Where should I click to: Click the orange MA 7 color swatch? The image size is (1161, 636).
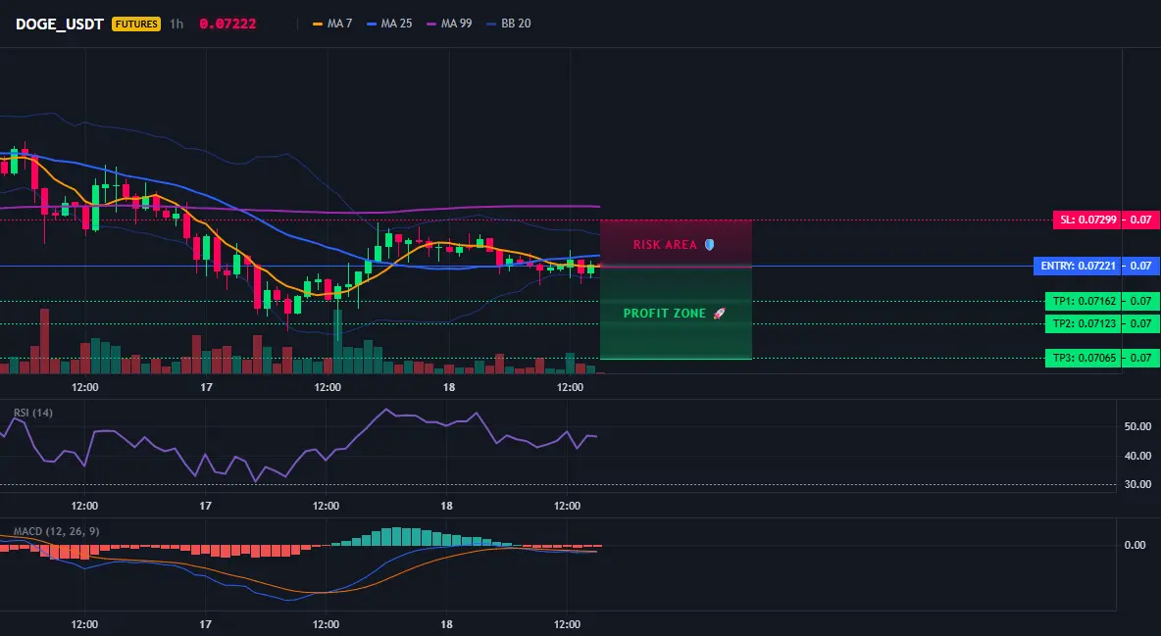tap(318, 24)
